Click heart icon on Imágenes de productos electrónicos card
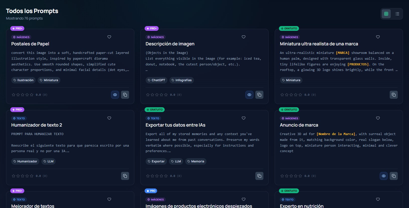Viewport: 409px width, 208px height. (244, 199)
